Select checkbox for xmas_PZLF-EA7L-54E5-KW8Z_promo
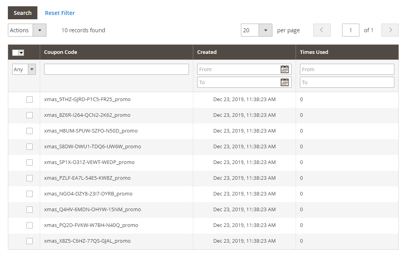The image size is (409, 269). tap(30, 178)
